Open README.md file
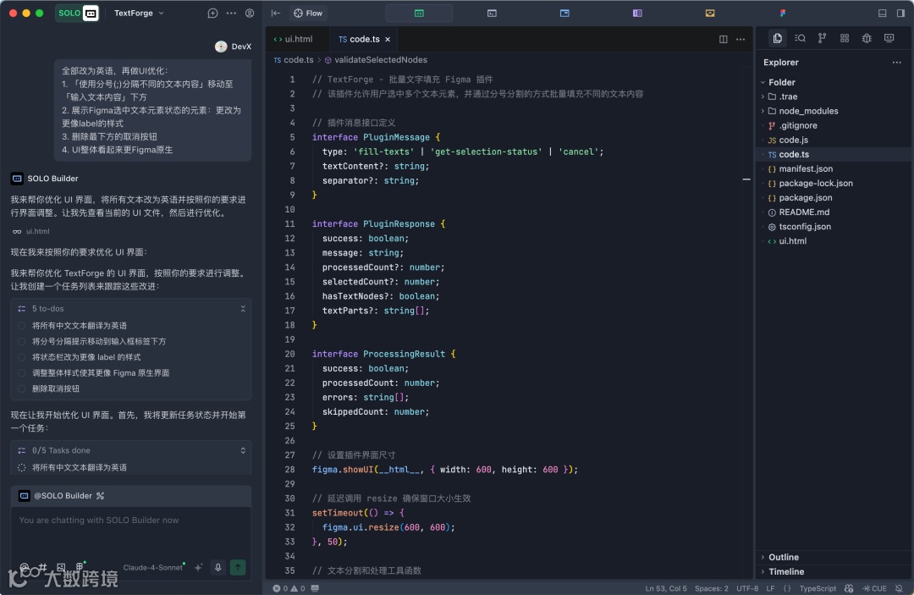 804,212
